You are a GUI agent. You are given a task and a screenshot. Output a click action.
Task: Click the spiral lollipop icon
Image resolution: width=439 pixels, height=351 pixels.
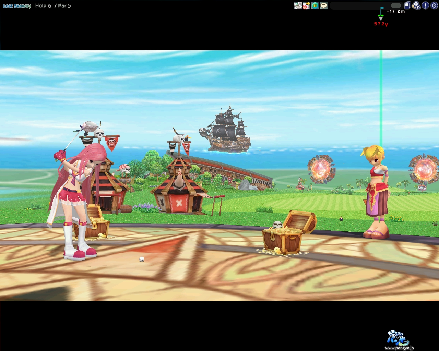(x=416, y=5)
